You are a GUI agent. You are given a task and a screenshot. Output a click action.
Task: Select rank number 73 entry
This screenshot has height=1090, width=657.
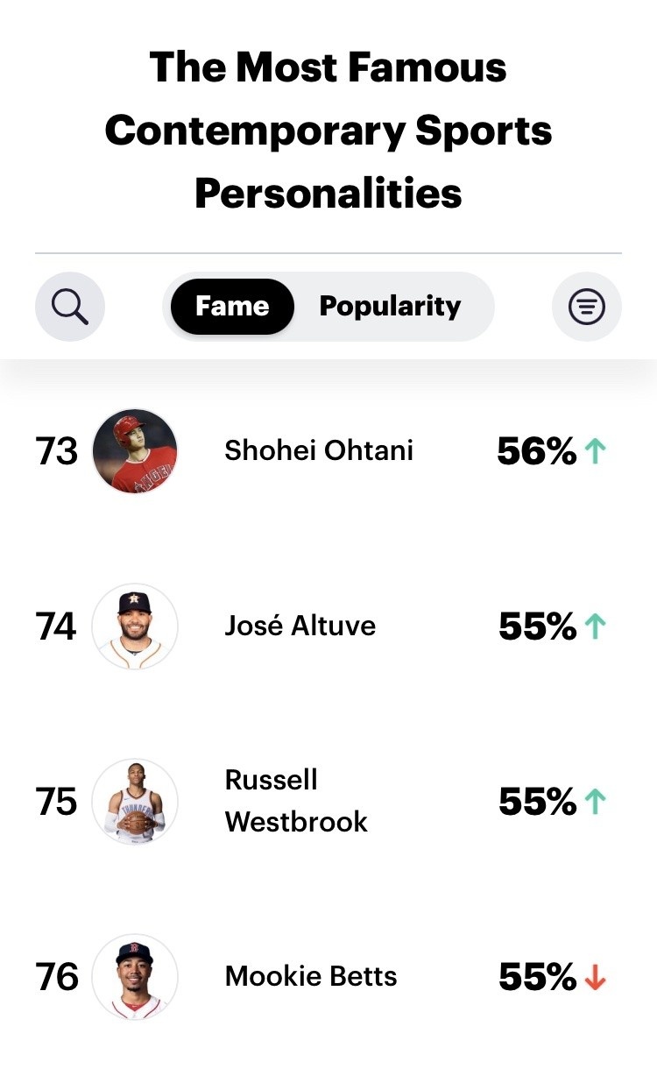(57, 451)
